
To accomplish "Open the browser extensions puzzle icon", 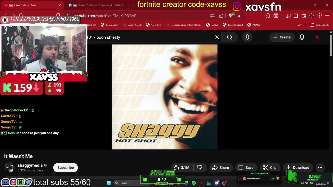I will 268,16.
